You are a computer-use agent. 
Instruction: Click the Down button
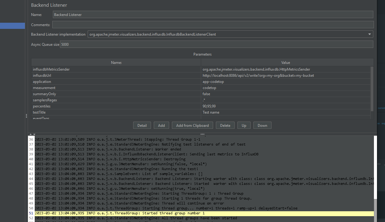(262, 125)
